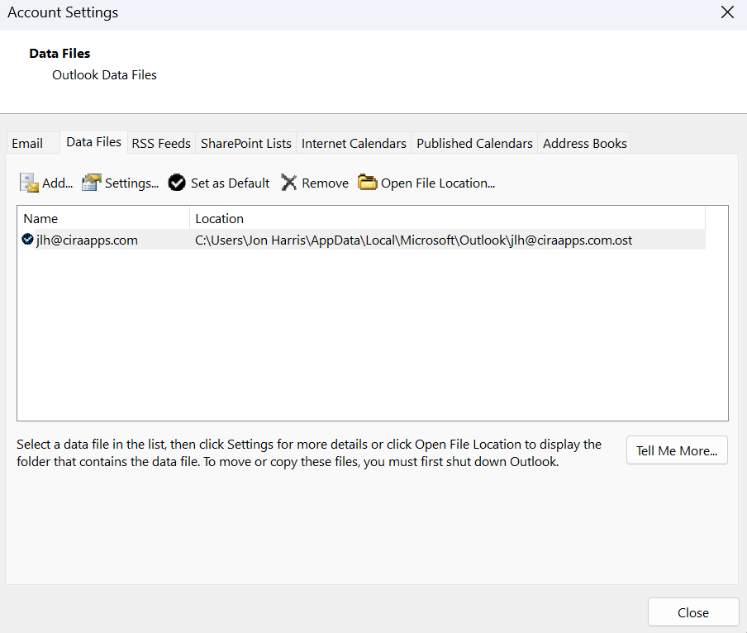Open the Published Calendars tab
747x633 pixels.
(x=474, y=143)
